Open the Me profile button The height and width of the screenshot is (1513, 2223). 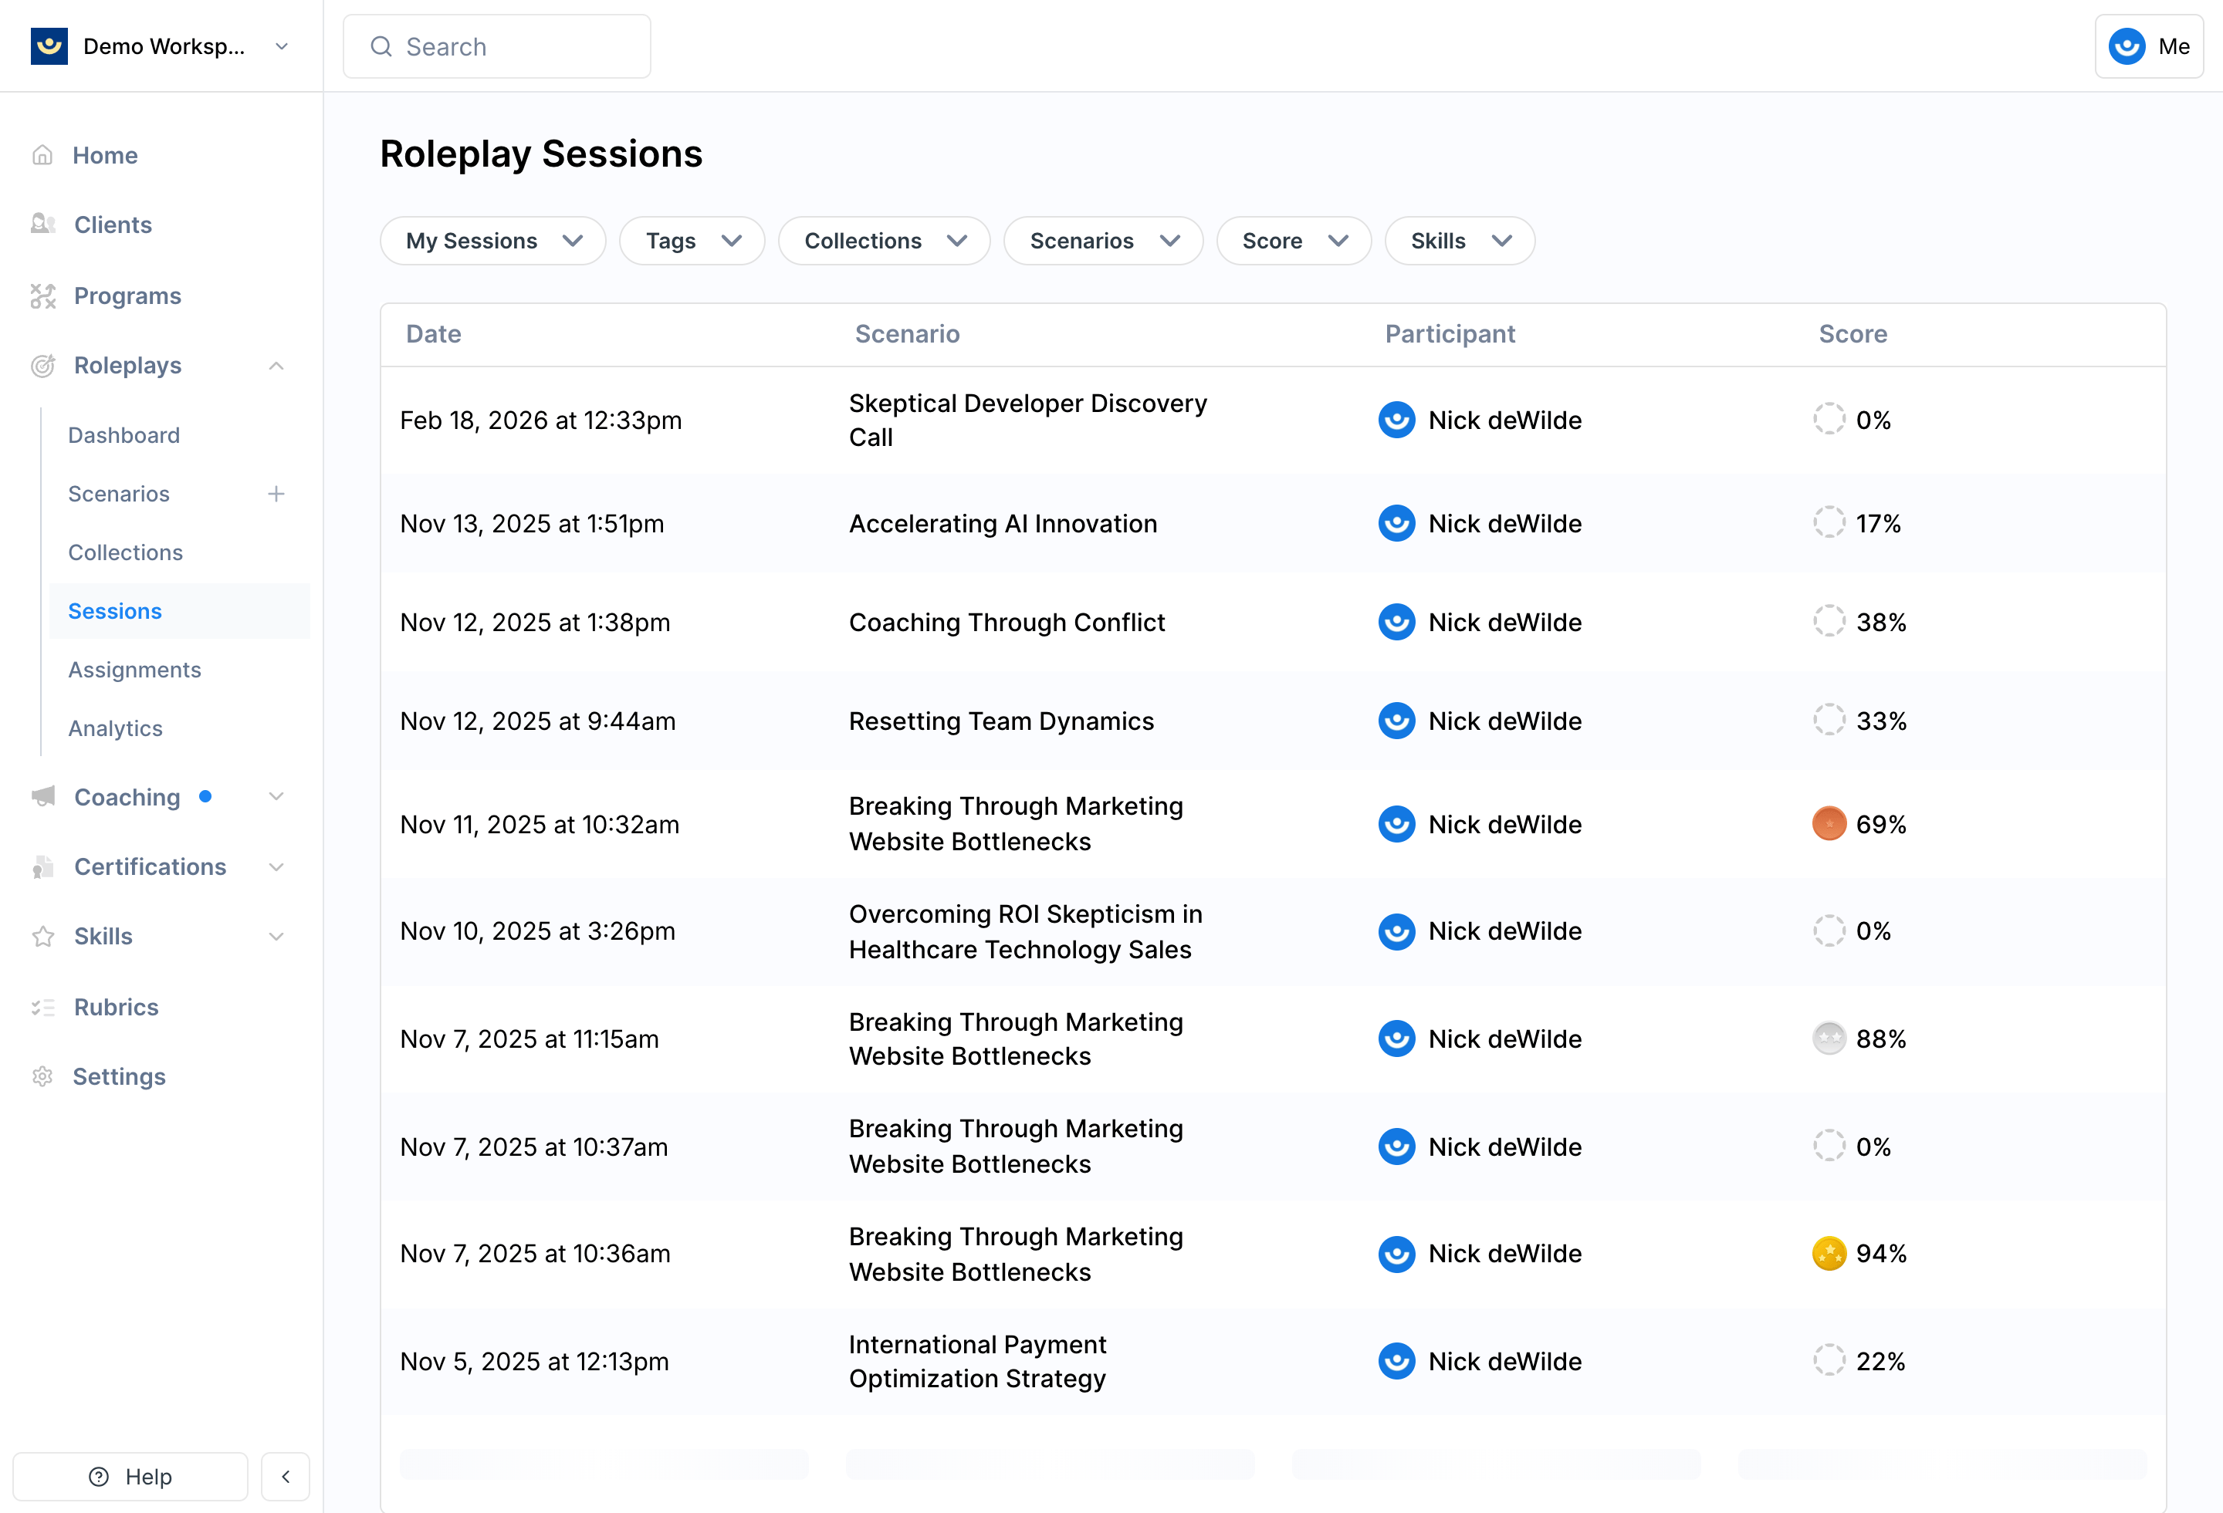click(x=2150, y=46)
